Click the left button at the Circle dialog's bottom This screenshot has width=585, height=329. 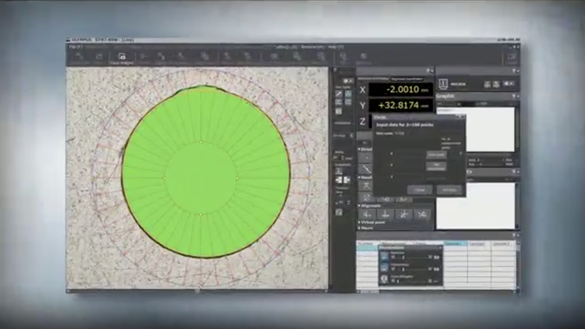[420, 189]
